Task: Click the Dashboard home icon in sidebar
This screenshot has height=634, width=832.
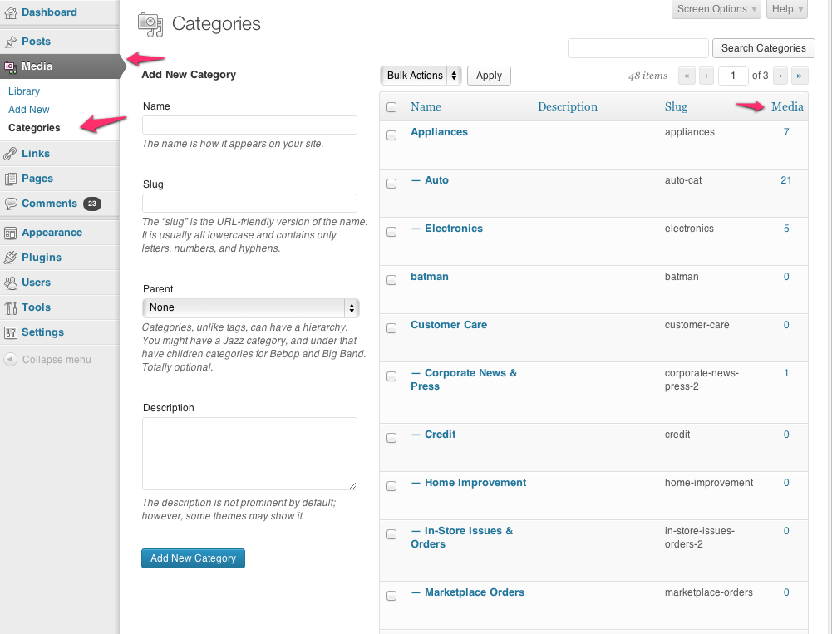Action: pyautogui.click(x=11, y=12)
